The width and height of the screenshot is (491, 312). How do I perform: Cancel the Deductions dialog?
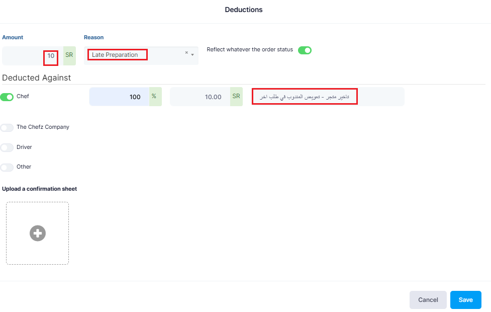(428, 300)
